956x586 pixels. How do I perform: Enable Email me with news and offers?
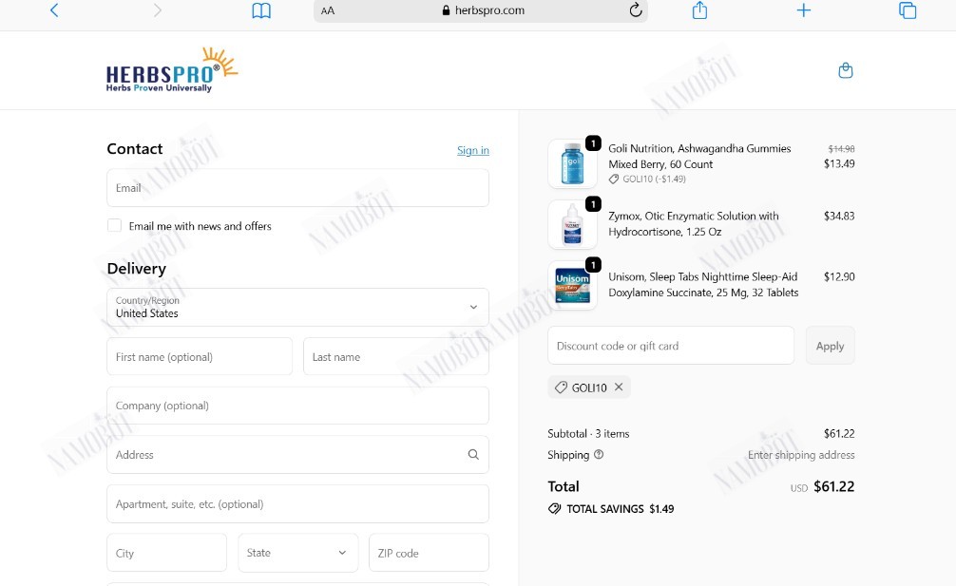(x=114, y=225)
